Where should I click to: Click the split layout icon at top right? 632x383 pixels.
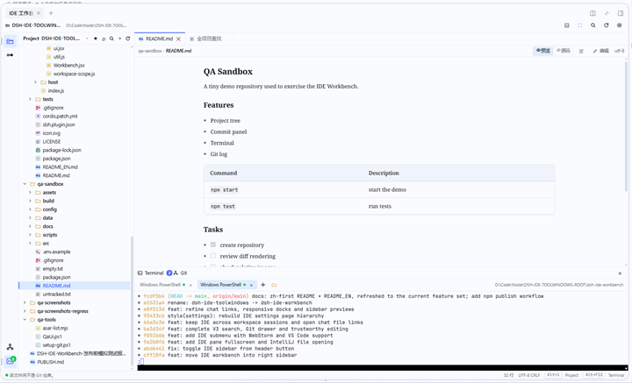point(592,13)
